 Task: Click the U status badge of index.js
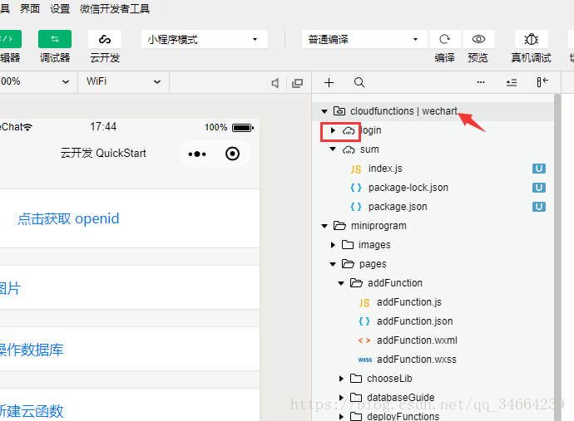click(x=539, y=169)
